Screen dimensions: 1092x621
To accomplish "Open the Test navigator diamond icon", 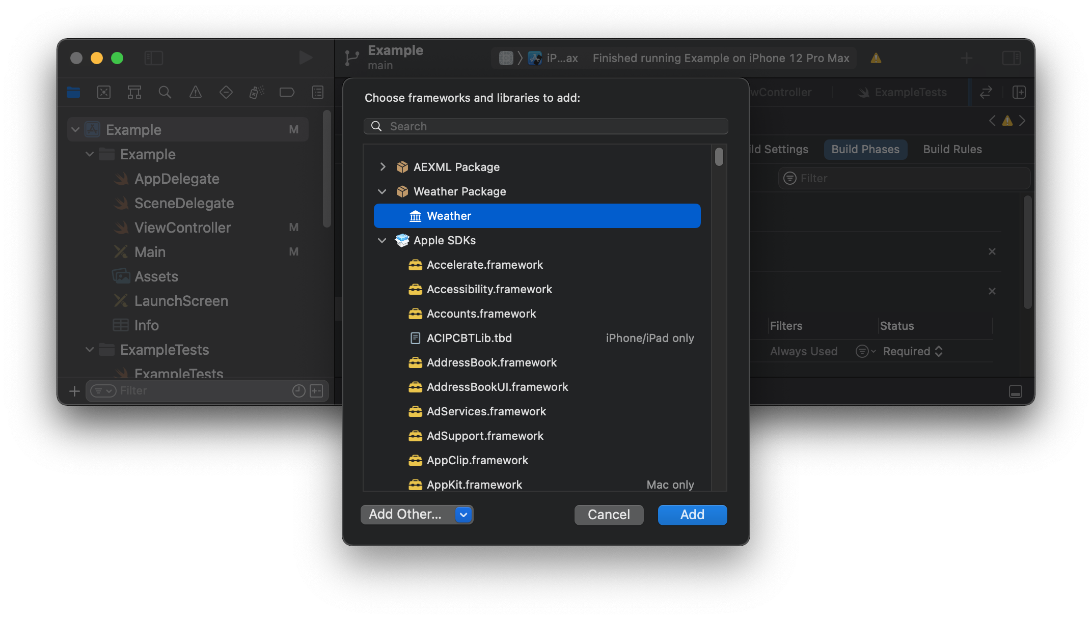I will click(226, 92).
